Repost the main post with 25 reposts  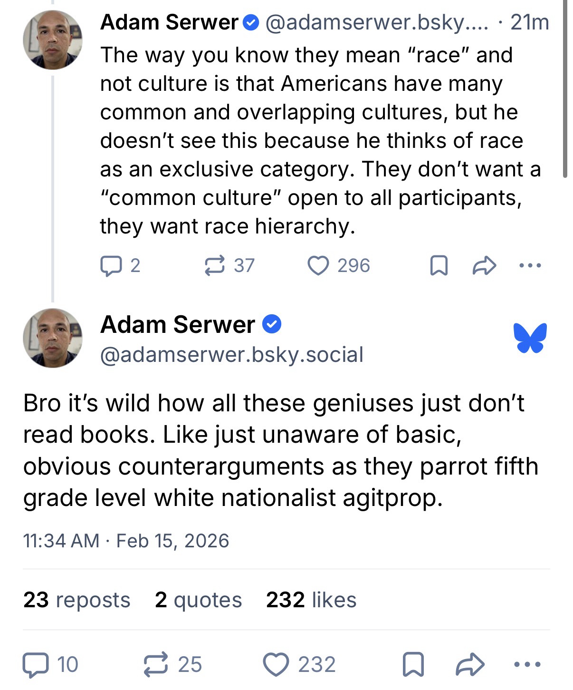(156, 664)
